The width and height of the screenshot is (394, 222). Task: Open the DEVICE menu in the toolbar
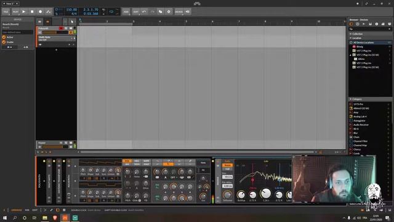179,12
